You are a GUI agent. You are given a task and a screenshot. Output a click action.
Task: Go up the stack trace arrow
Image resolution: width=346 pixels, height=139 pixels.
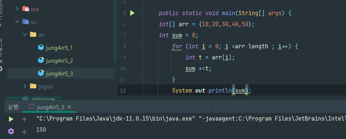(x=24, y=119)
